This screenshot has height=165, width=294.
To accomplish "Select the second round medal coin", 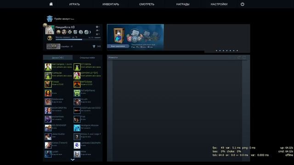I will 64,32.
